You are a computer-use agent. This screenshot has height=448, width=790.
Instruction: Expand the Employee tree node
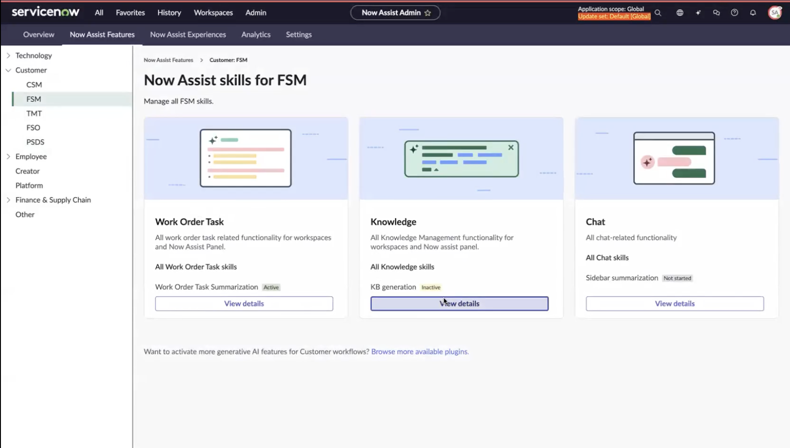point(8,157)
